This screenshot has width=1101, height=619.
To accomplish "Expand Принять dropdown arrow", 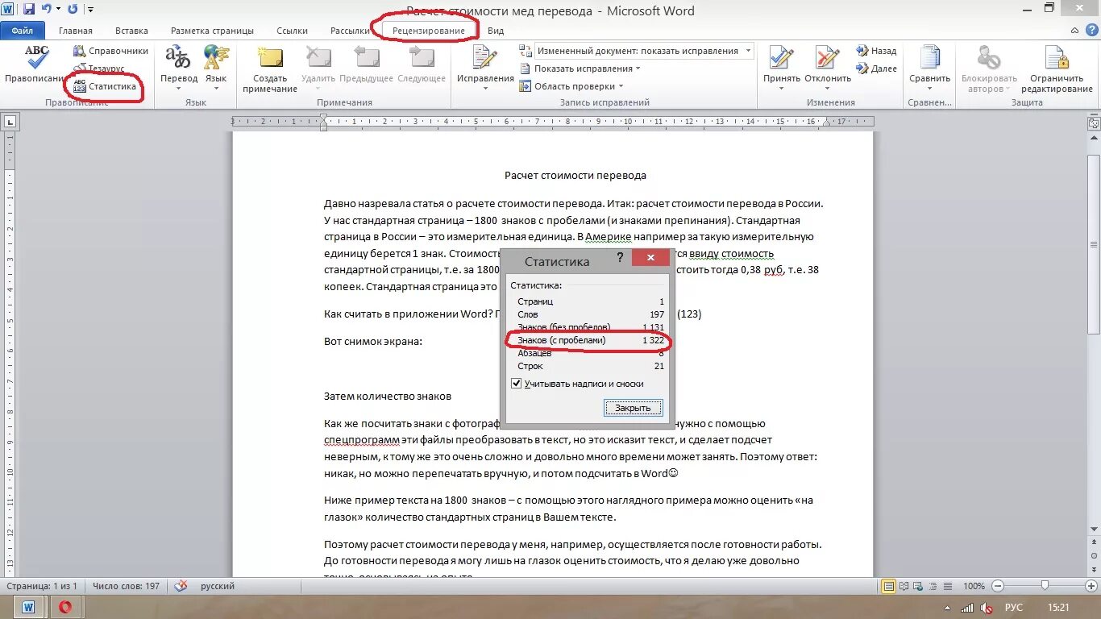I will (x=781, y=88).
